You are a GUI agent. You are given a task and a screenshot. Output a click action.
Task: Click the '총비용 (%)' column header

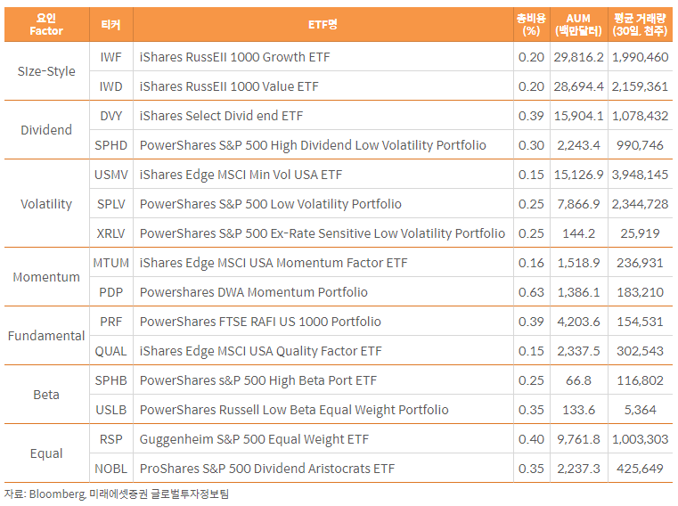tap(531, 25)
